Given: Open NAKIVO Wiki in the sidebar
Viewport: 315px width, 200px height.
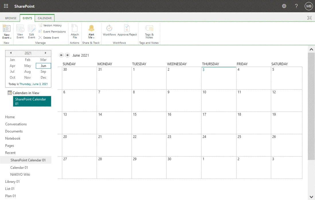Looking at the screenshot, I should point(20,175).
